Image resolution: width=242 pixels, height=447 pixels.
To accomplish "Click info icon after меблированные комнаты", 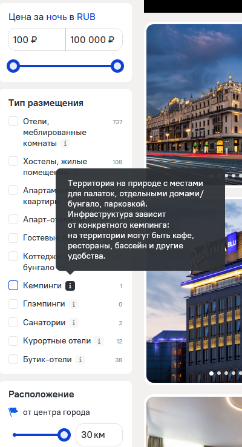I will point(65,144).
